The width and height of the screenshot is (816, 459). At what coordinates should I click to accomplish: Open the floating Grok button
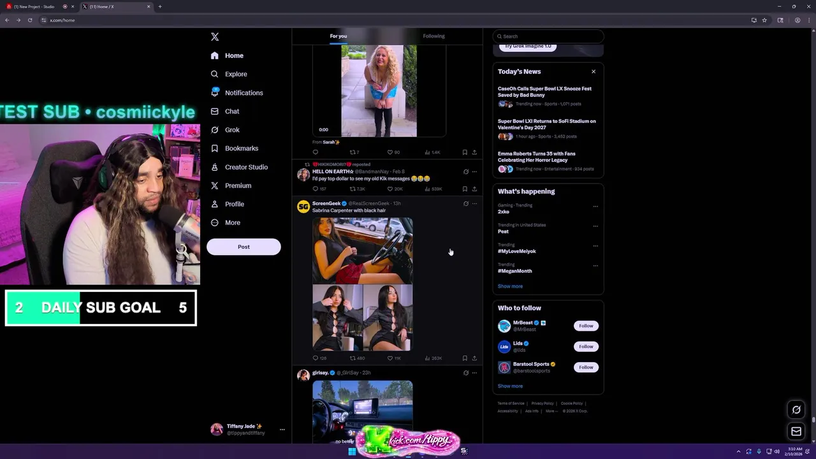click(x=796, y=410)
